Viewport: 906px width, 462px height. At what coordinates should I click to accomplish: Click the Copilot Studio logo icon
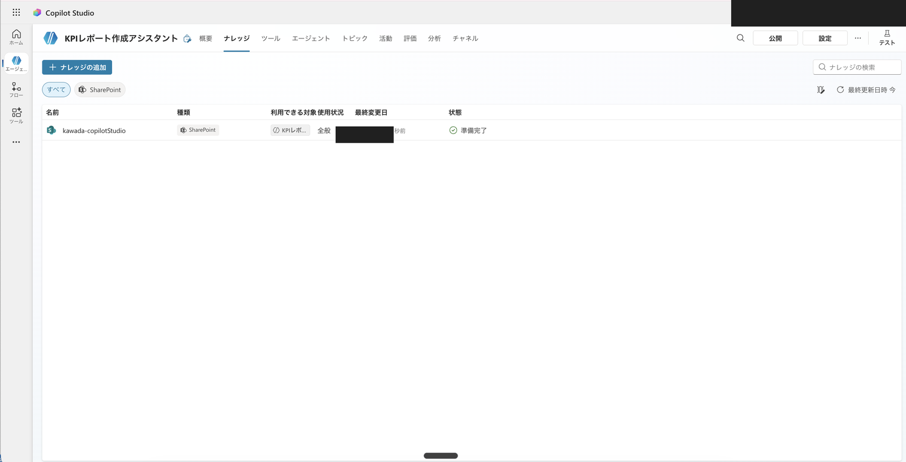(37, 12)
